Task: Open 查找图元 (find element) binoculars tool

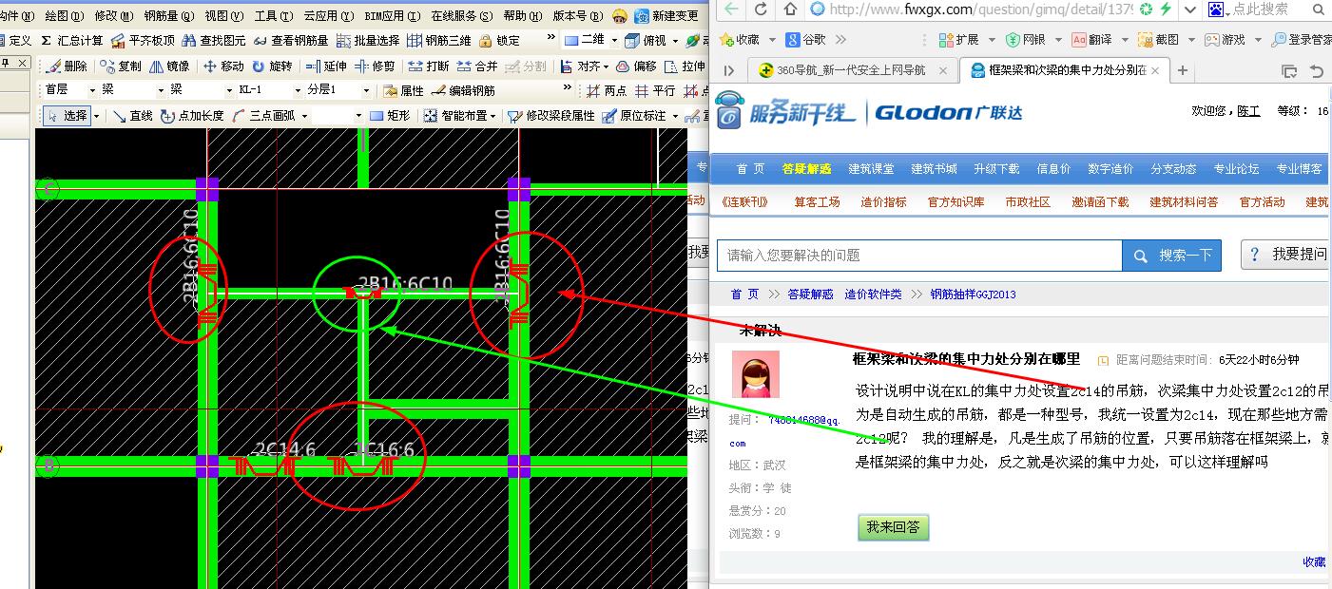Action: [214, 41]
